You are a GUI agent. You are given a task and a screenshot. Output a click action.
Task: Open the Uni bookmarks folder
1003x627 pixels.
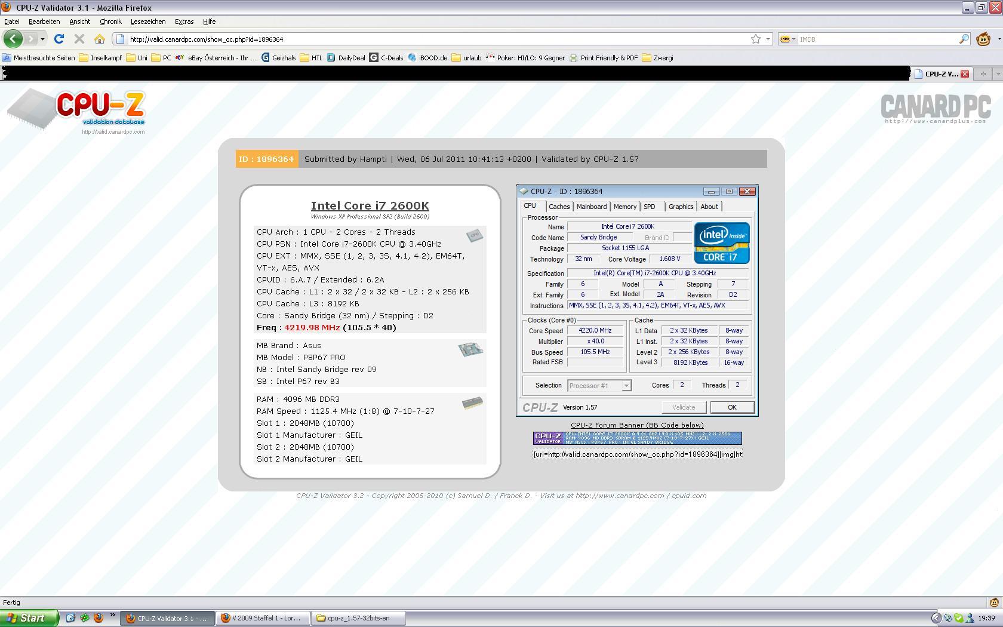coord(137,58)
